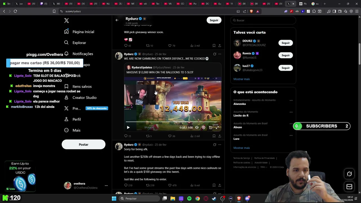Click the Postar button
Screen dimensions: 361x203
point(83,144)
